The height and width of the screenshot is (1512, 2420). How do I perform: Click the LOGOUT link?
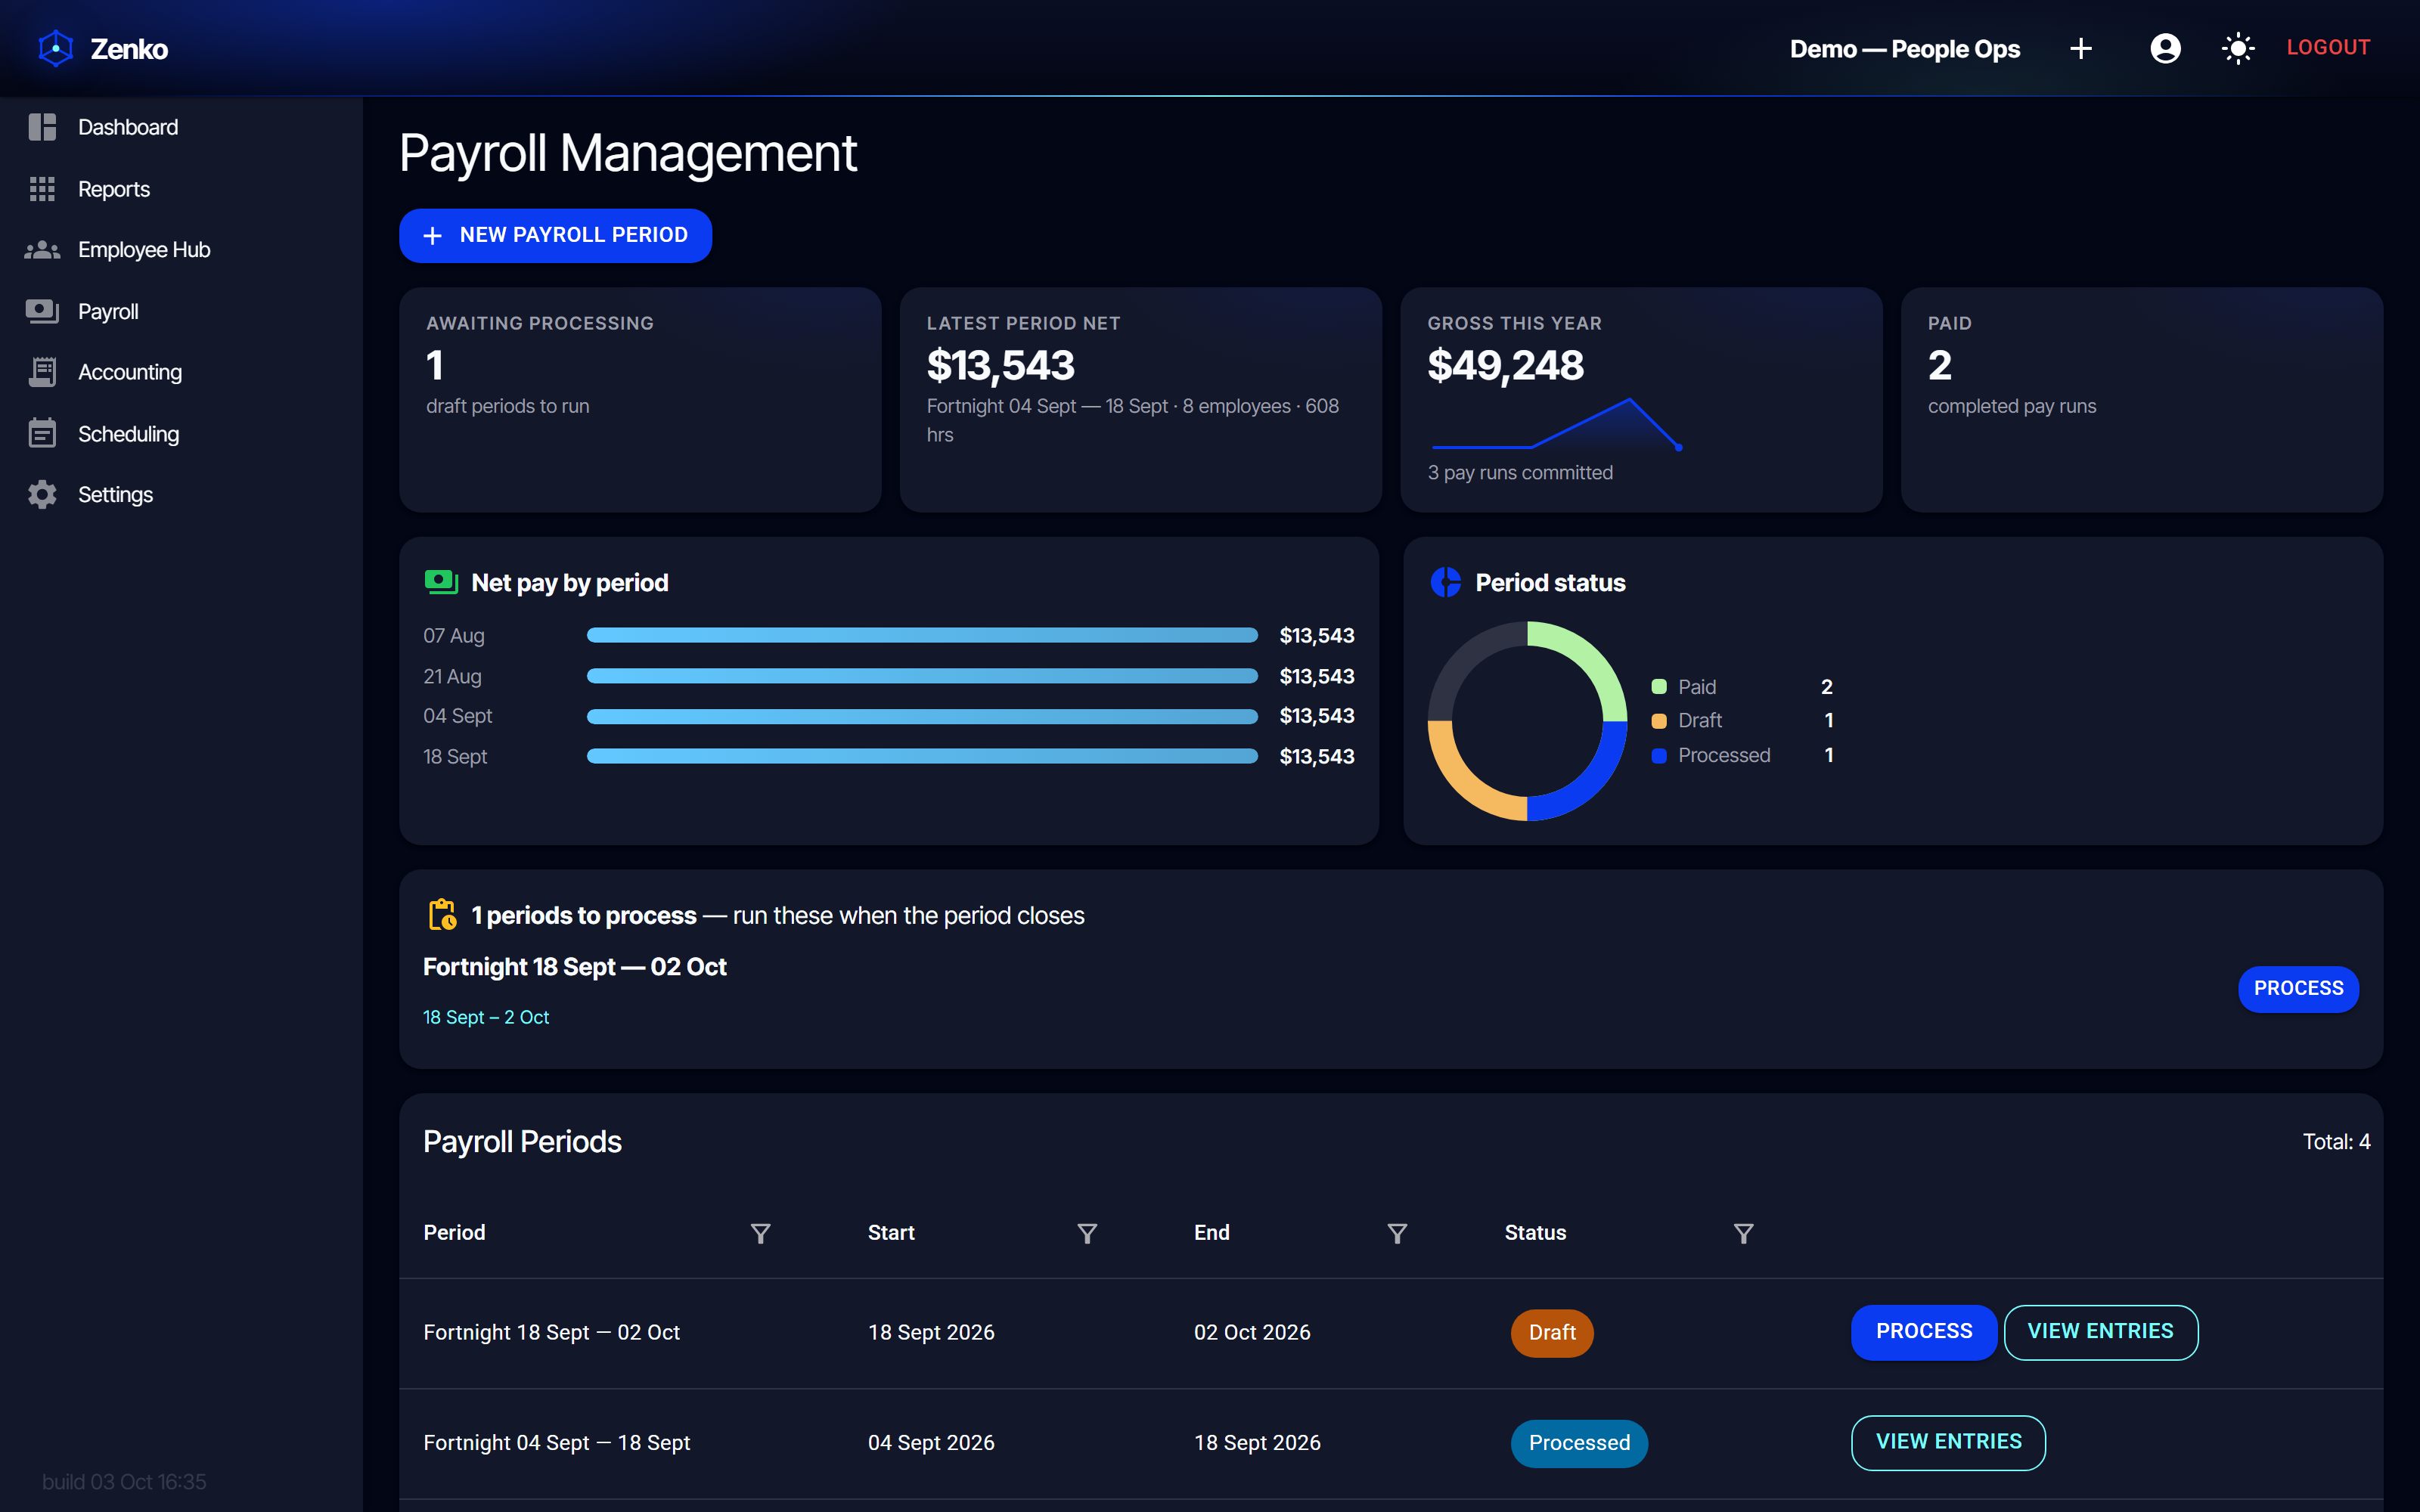click(x=2328, y=47)
